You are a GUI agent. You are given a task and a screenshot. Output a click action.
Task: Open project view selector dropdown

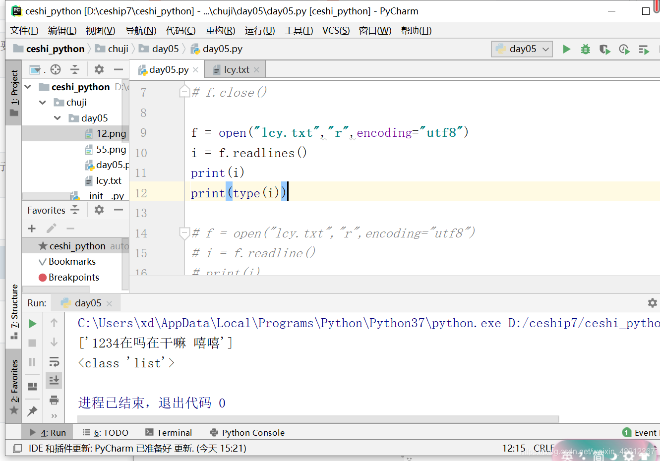[x=37, y=69]
